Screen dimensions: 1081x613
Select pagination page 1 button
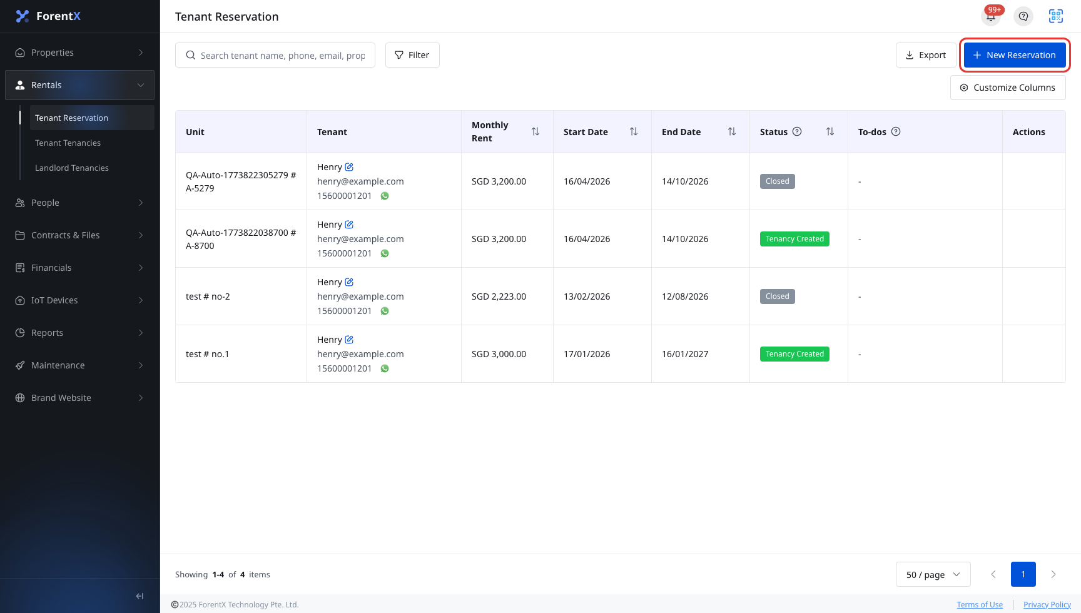(x=1023, y=574)
